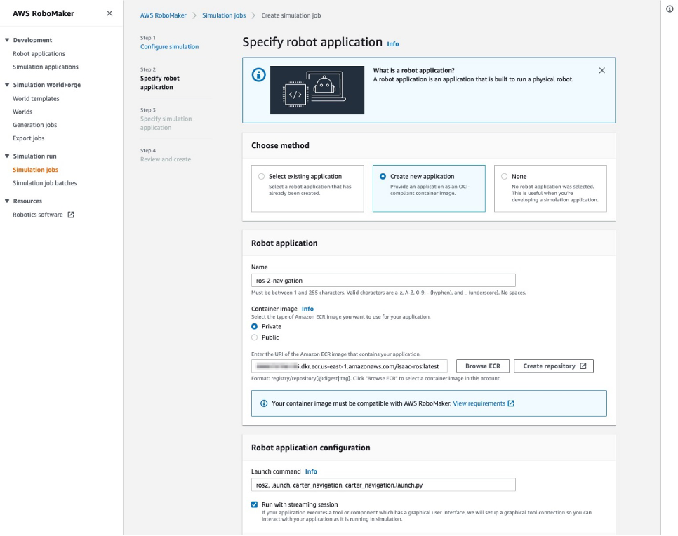Click the external link icon after View requirements
This screenshot has width=678, height=536.
(511, 403)
